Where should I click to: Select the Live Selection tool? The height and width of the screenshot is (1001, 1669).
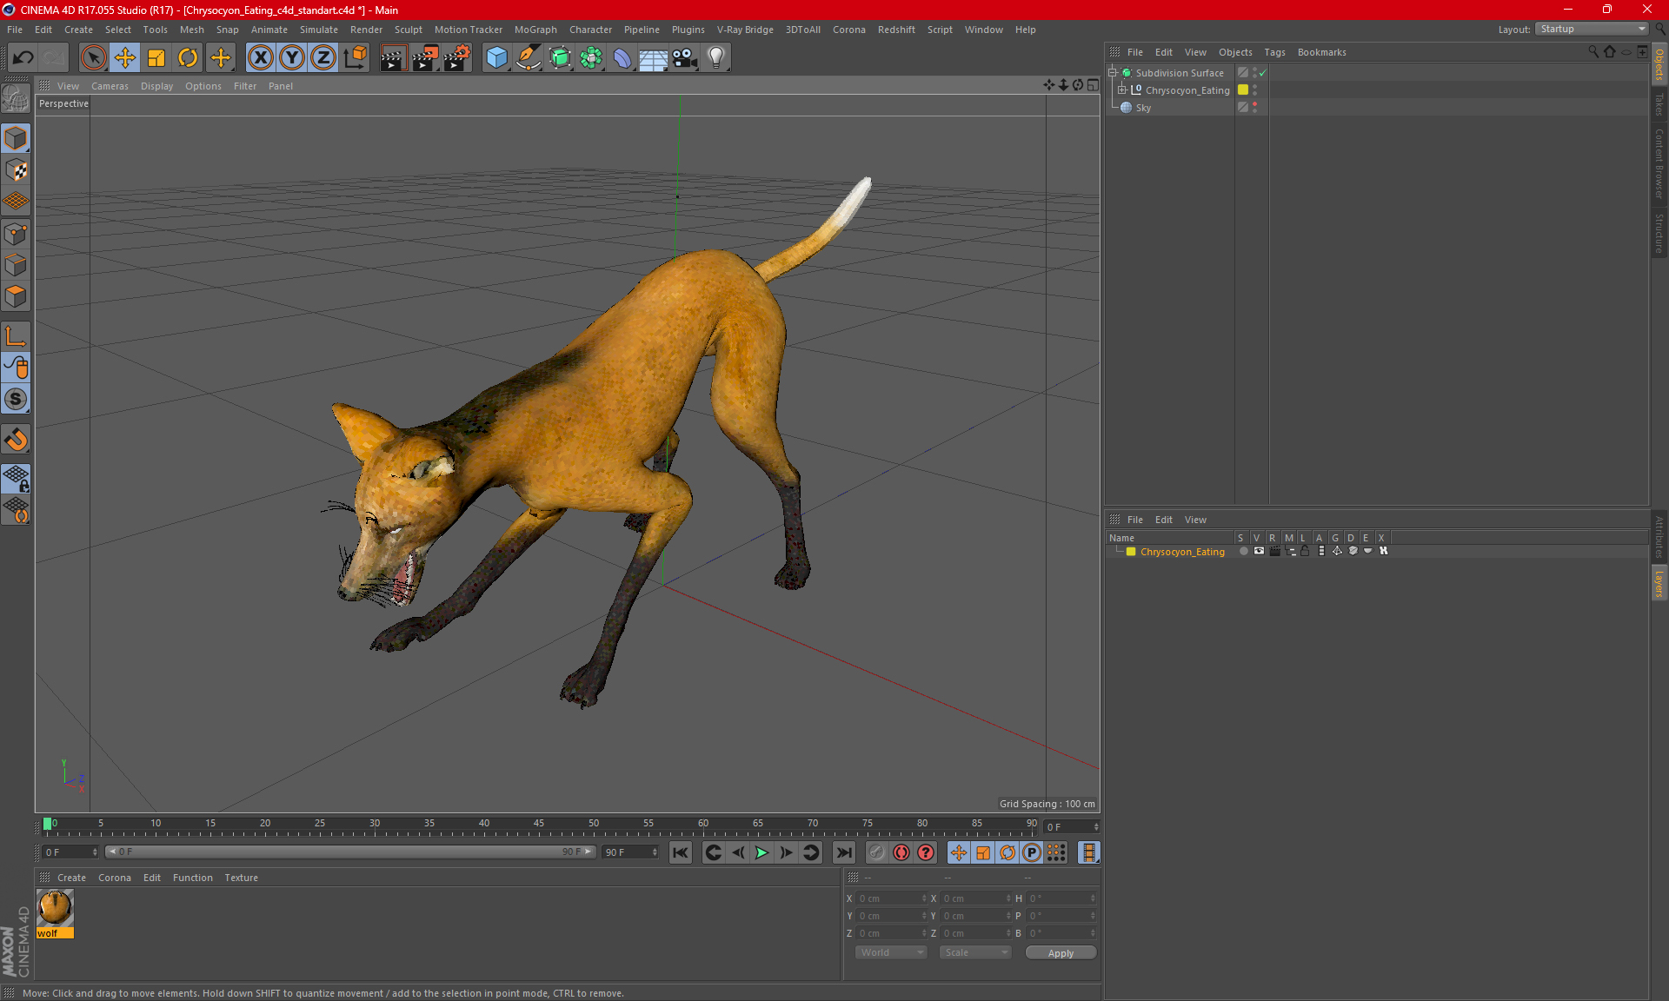click(x=93, y=57)
